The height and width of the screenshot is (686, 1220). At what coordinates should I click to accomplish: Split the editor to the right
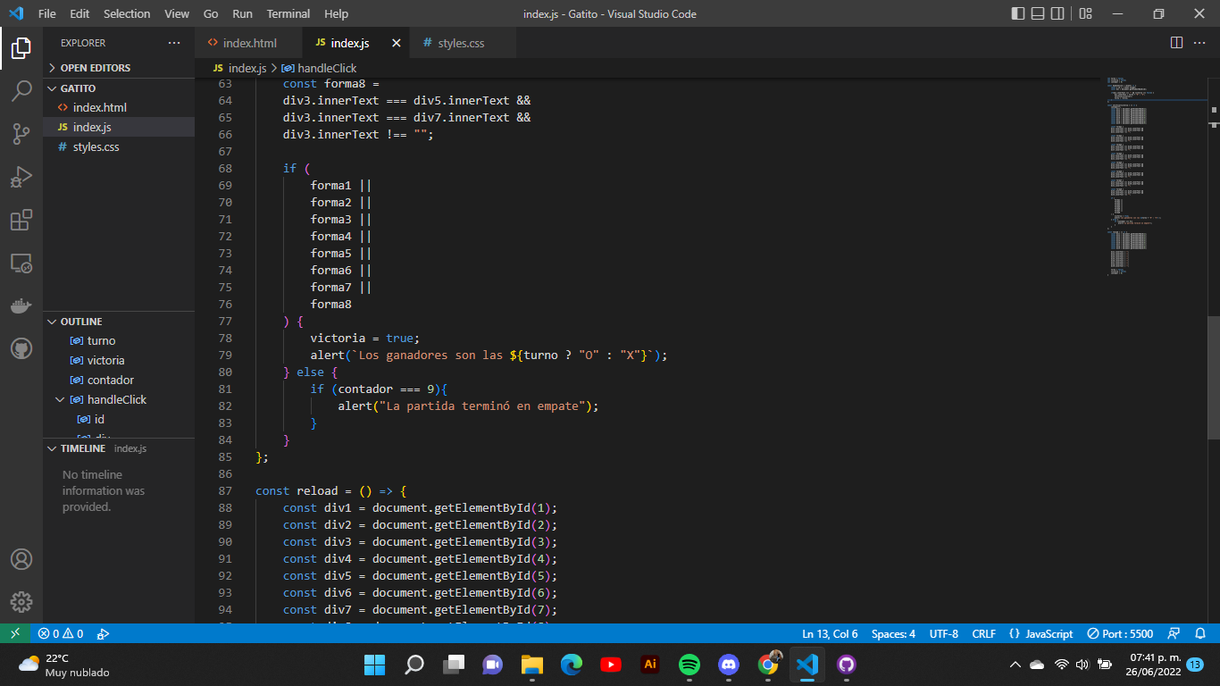[x=1176, y=43]
